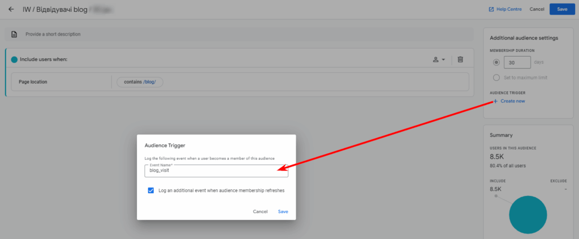Save the Audience Trigger dialog
This screenshot has width=579, height=239.
pos(283,212)
